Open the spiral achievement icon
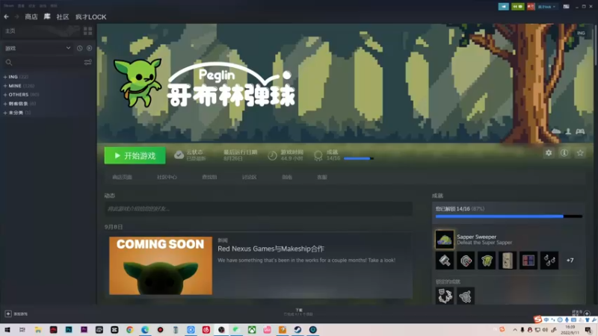The height and width of the screenshot is (336, 598). click(x=466, y=261)
